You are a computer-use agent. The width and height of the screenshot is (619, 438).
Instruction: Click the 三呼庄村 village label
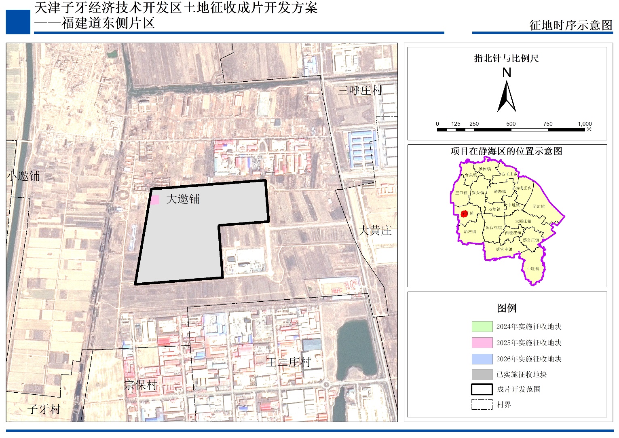(x=360, y=90)
